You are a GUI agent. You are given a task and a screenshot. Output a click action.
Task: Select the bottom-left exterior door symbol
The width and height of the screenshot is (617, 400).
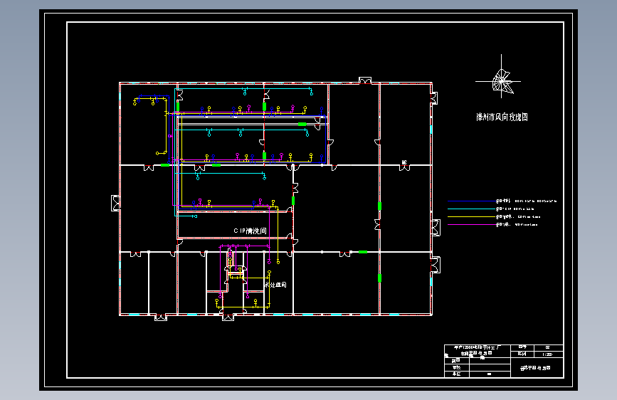(x=161, y=317)
